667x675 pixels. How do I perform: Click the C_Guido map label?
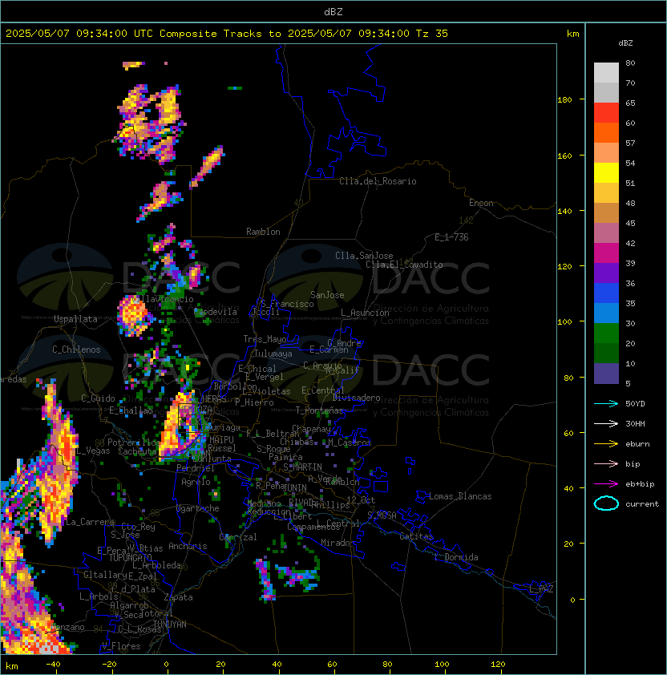pos(98,398)
